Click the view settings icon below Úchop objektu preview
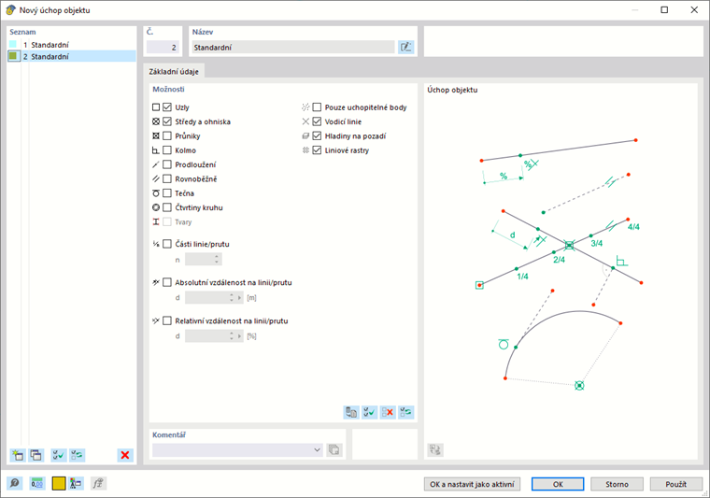Viewport: 710px width, 498px height. click(x=435, y=450)
